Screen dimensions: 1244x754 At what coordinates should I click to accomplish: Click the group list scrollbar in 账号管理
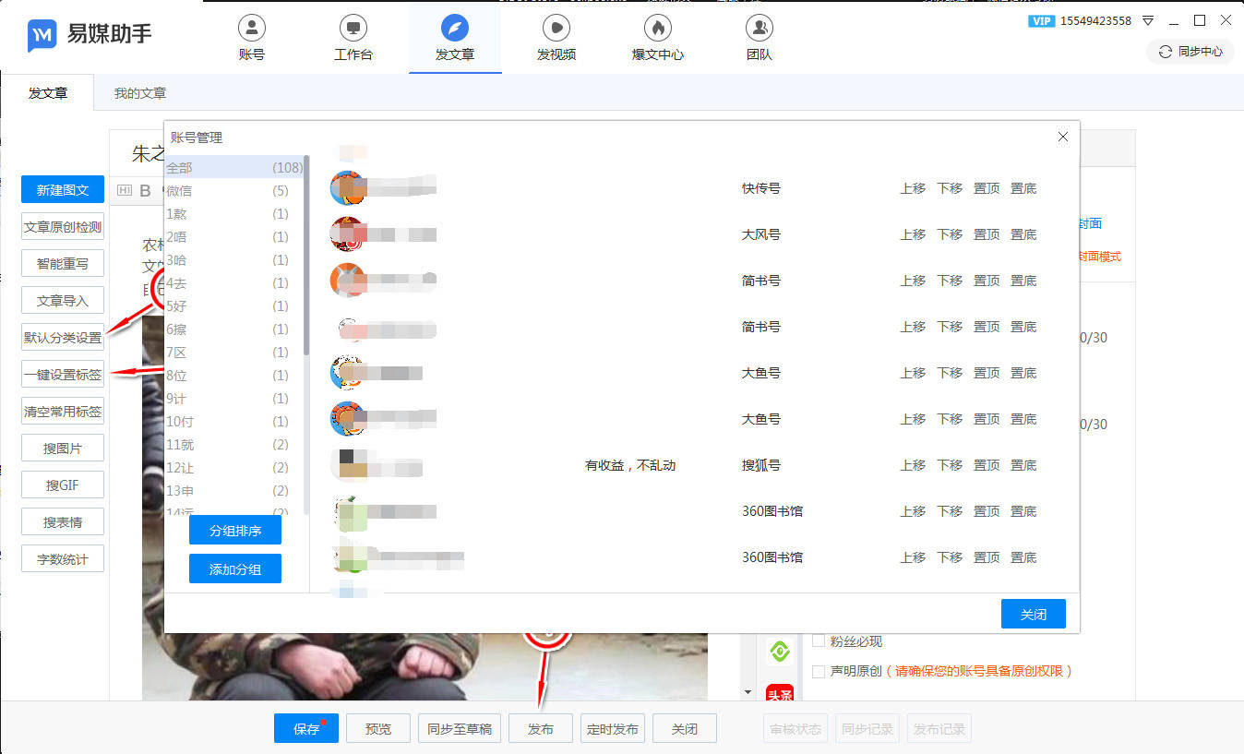coord(306,257)
